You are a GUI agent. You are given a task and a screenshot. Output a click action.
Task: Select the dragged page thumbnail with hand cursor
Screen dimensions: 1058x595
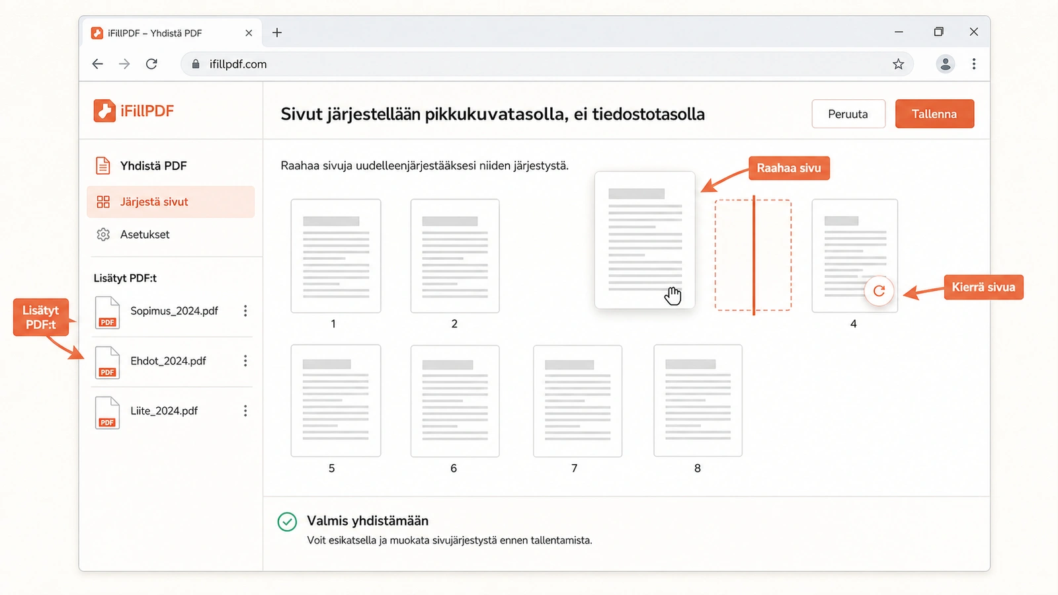click(x=645, y=240)
